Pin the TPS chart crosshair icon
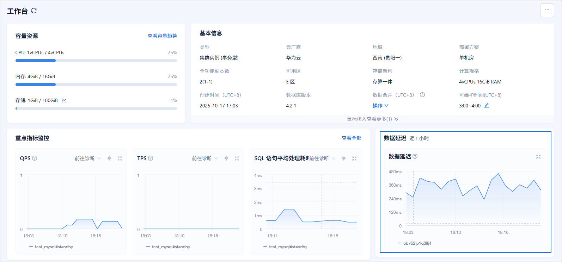 [x=226, y=158]
